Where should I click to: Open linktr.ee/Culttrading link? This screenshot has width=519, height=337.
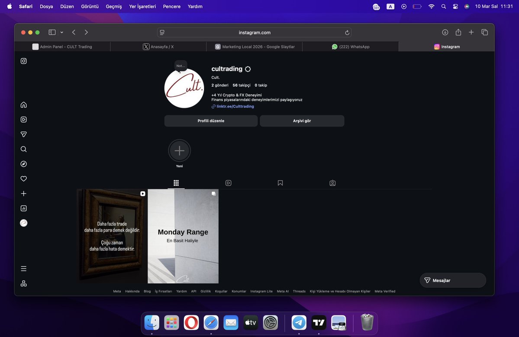click(x=235, y=106)
